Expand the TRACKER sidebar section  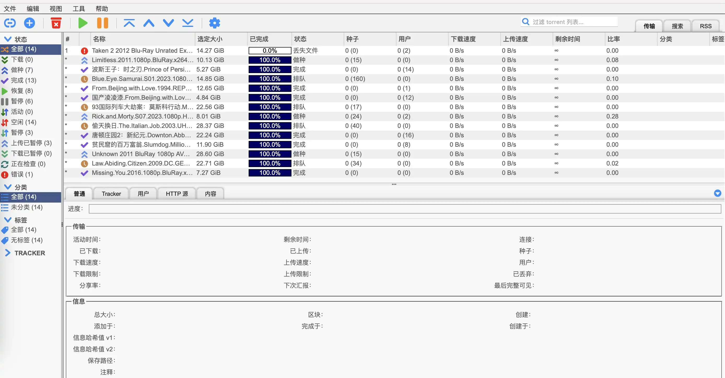pyautogui.click(x=8, y=253)
